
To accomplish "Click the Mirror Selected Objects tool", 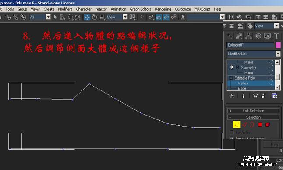I will click(x=231, y=17).
